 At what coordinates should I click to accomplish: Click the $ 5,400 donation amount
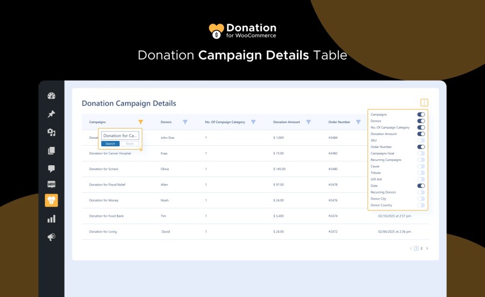279,216
